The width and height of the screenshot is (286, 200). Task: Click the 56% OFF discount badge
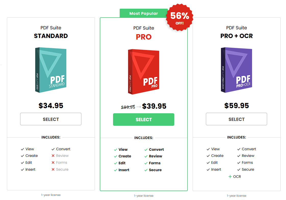coord(180,18)
